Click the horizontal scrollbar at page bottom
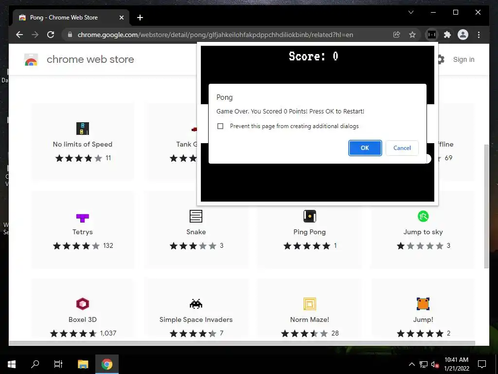498x374 pixels. tap(242, 343)
